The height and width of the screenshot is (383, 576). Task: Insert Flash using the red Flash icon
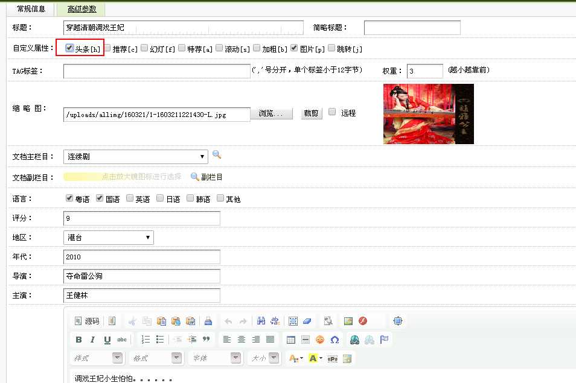pos(363,321)
